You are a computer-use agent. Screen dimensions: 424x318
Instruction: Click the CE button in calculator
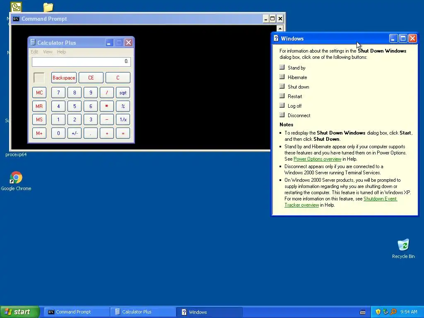click(91, 77)
